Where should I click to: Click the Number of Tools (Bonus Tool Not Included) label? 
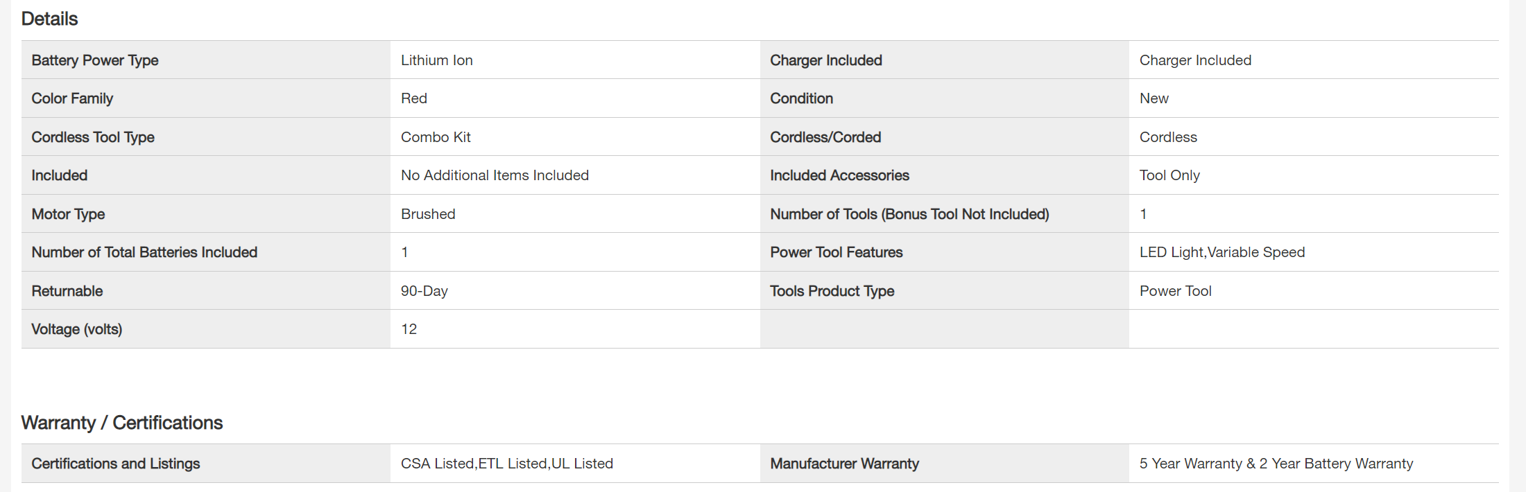click(x=909, y=214)
